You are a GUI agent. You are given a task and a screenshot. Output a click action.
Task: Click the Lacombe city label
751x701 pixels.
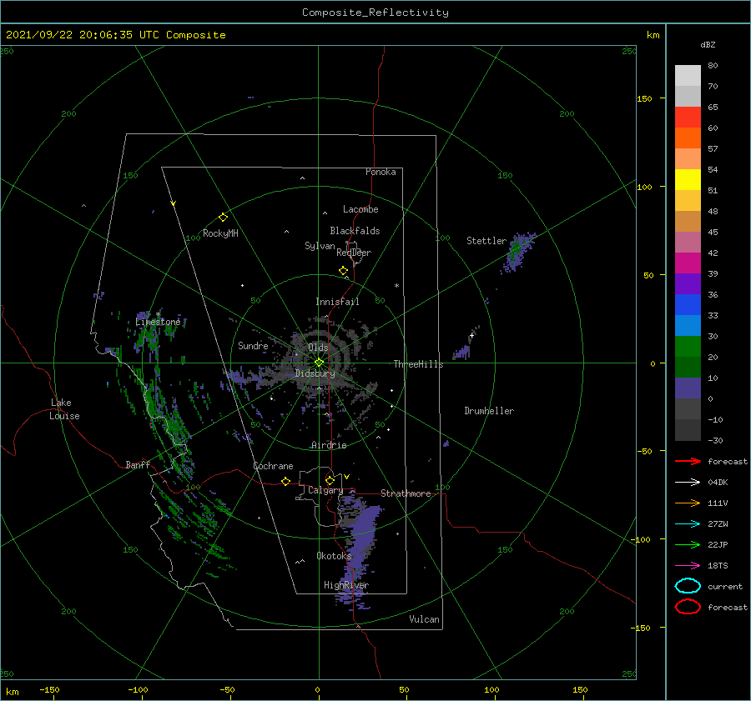click(360, 209)
